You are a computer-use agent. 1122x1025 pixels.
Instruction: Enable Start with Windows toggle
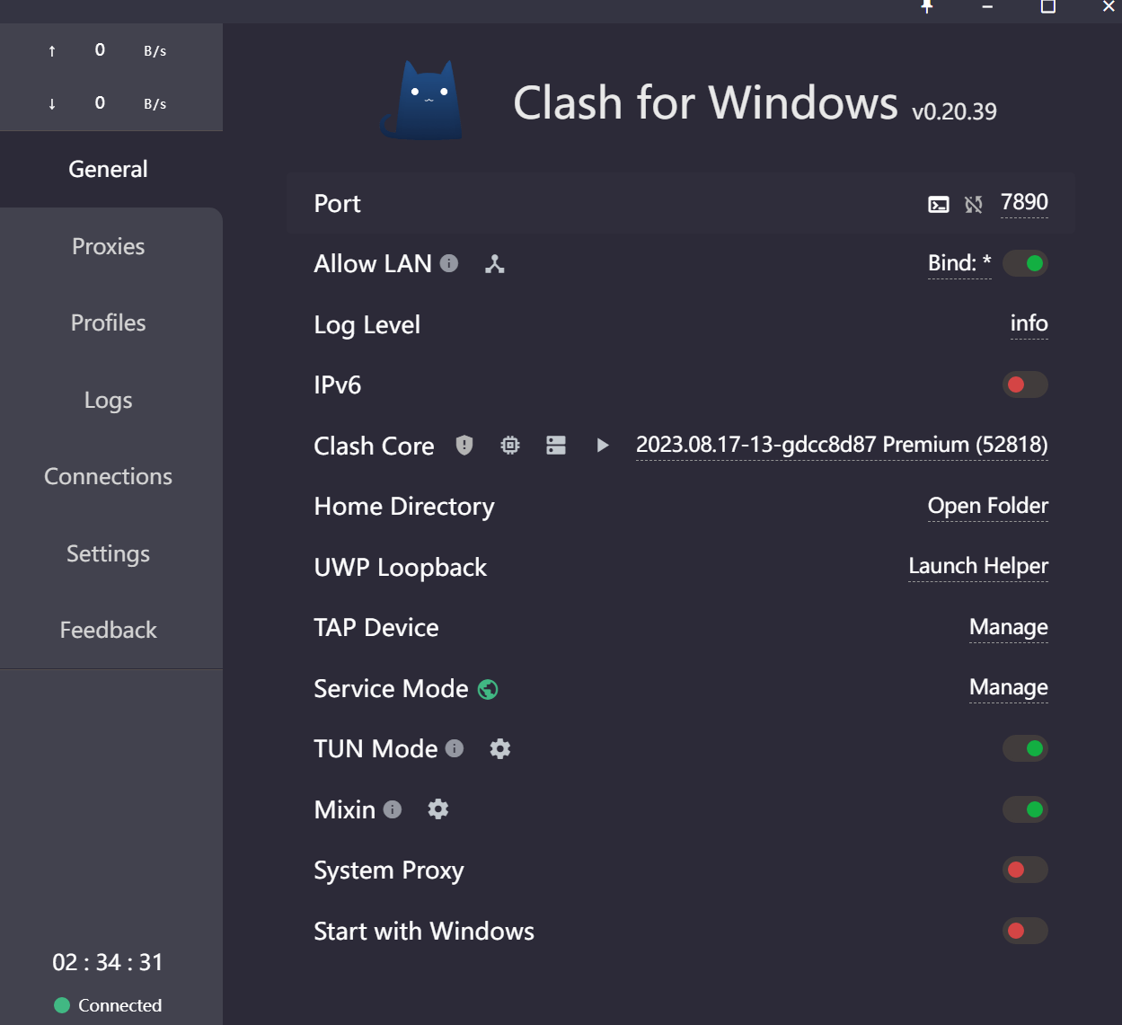tap(1025, 931)
